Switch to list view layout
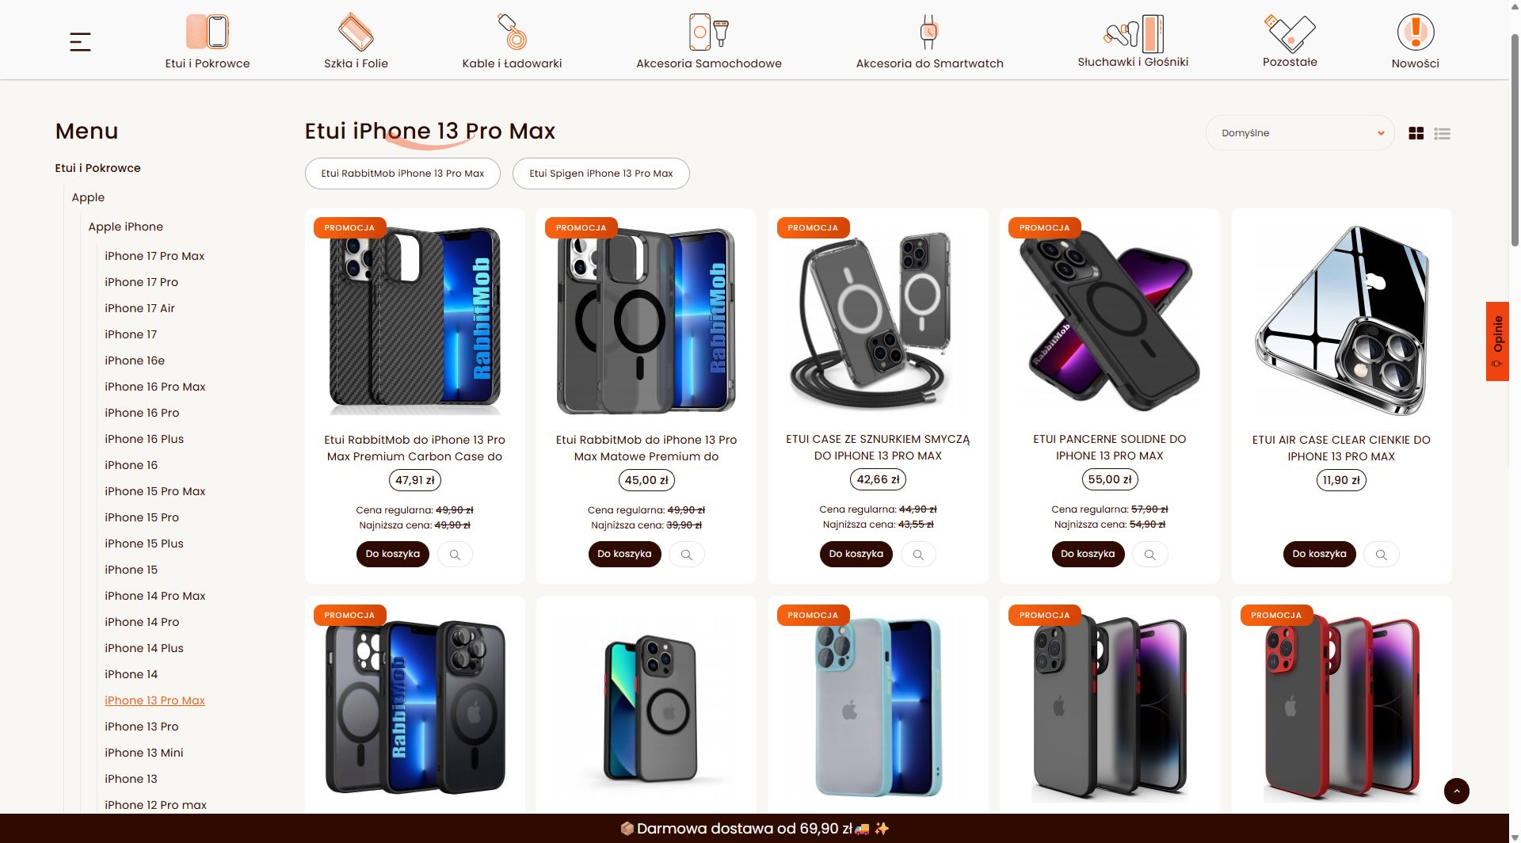The height and width of the screenshot is (843, 1521). click(x=1443, y=134)
